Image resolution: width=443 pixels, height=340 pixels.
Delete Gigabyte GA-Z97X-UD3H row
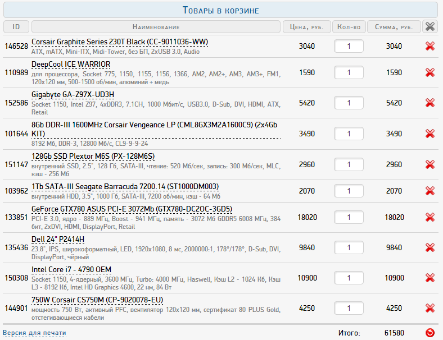(430, 103)
